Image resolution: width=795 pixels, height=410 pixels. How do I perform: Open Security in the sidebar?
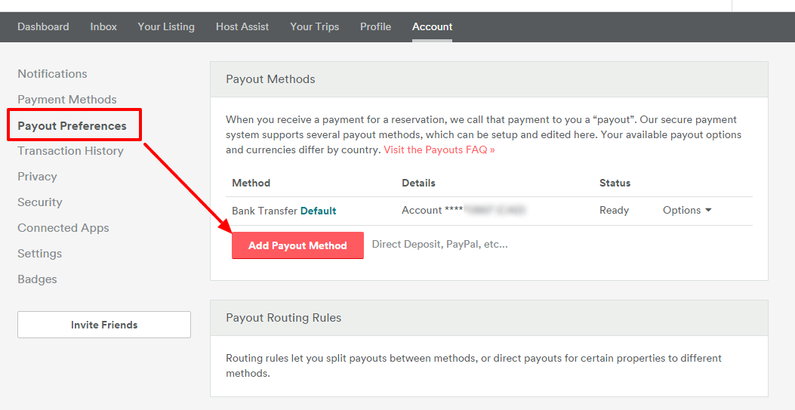point(40,202)
